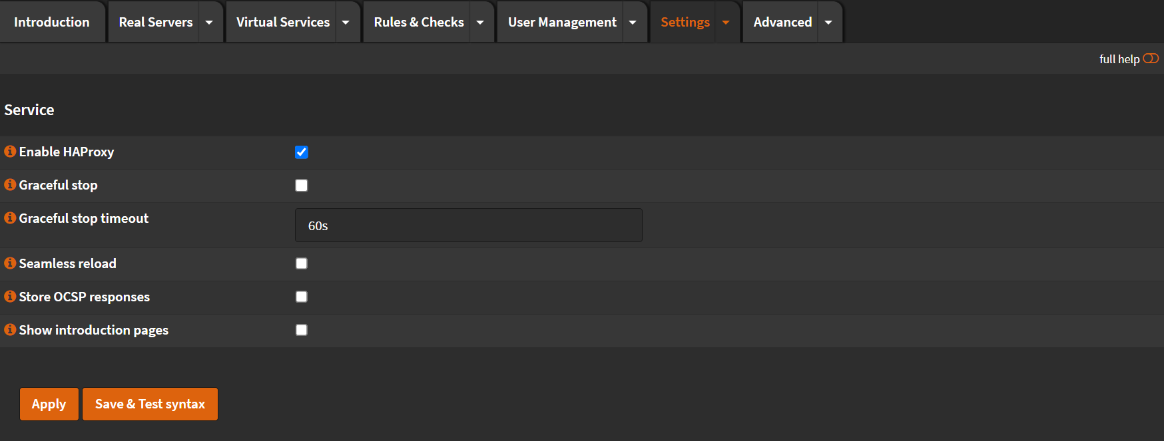The image size is (1164, 441).
Task: Click info icon beside Store OCSP responses
Action: click(10, 297)
